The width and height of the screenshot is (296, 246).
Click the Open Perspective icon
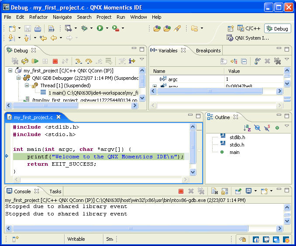pyautogui.click(x=231, y=28)
